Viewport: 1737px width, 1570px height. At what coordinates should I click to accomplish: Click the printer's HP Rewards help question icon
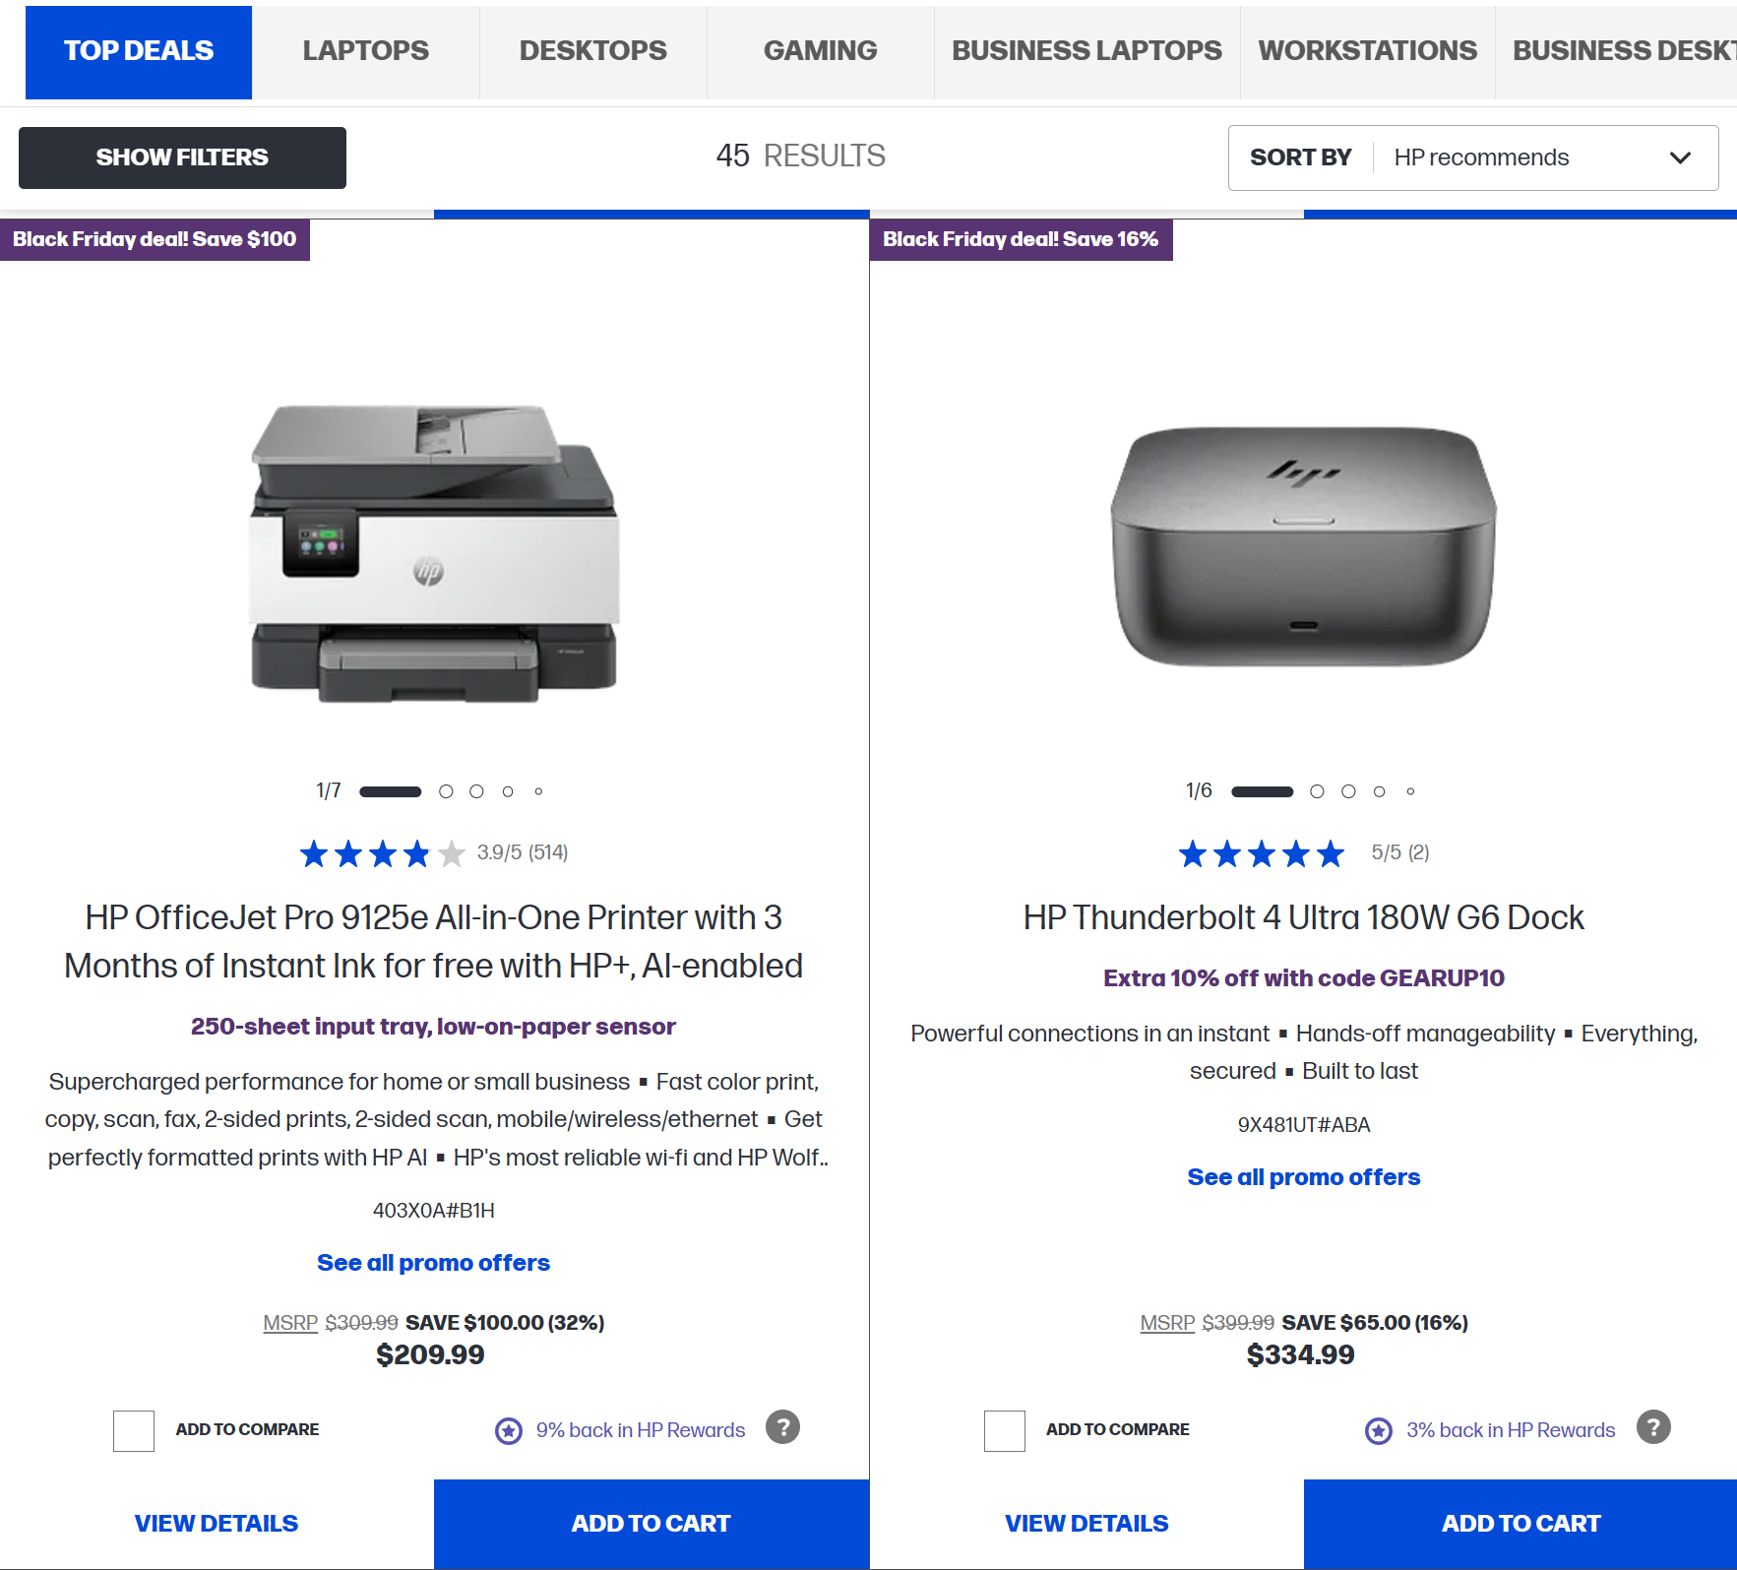(782, 1427)
